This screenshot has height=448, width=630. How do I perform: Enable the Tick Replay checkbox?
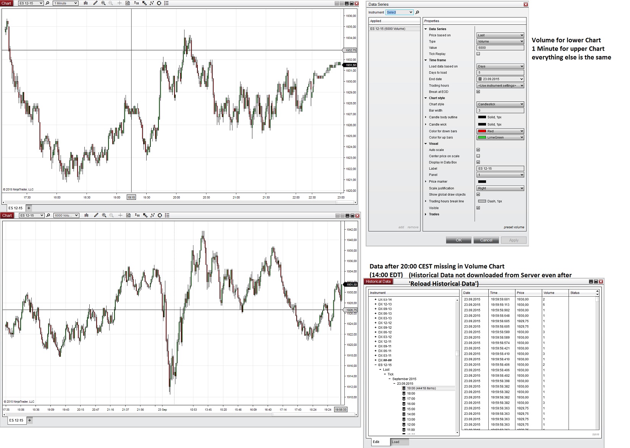478,54
